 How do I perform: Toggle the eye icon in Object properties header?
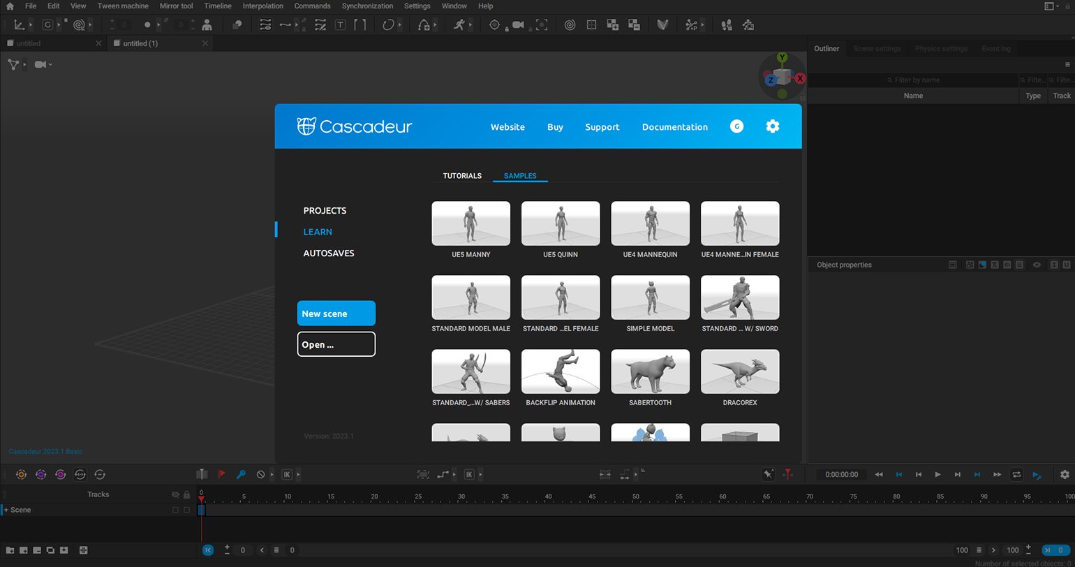[x=1037, y=265]
